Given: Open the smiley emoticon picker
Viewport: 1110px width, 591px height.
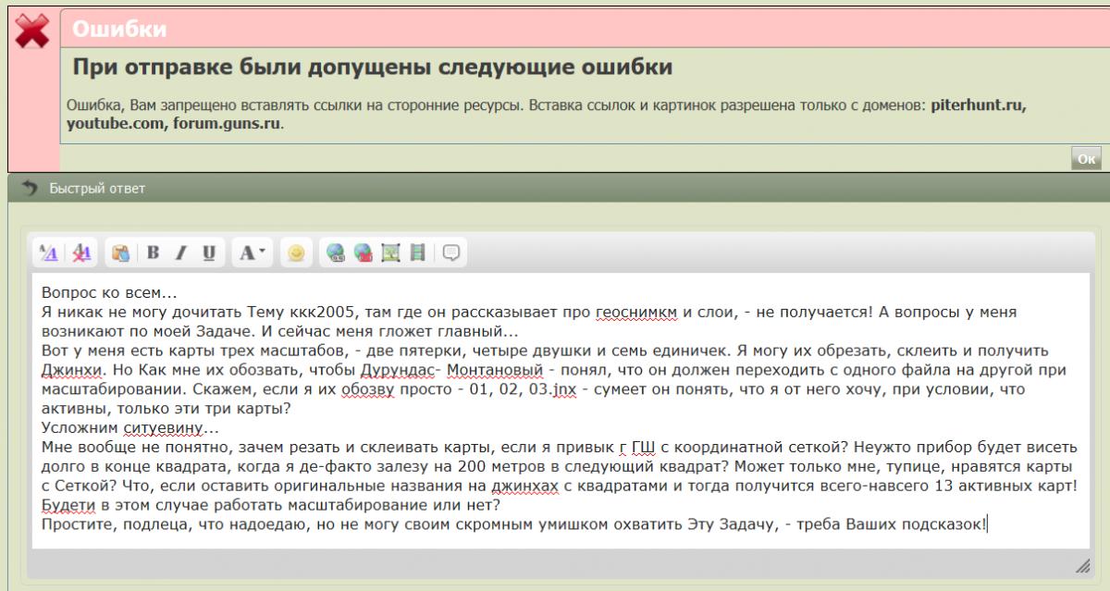Looking at the screenshot, I should (x=296, y=253).
